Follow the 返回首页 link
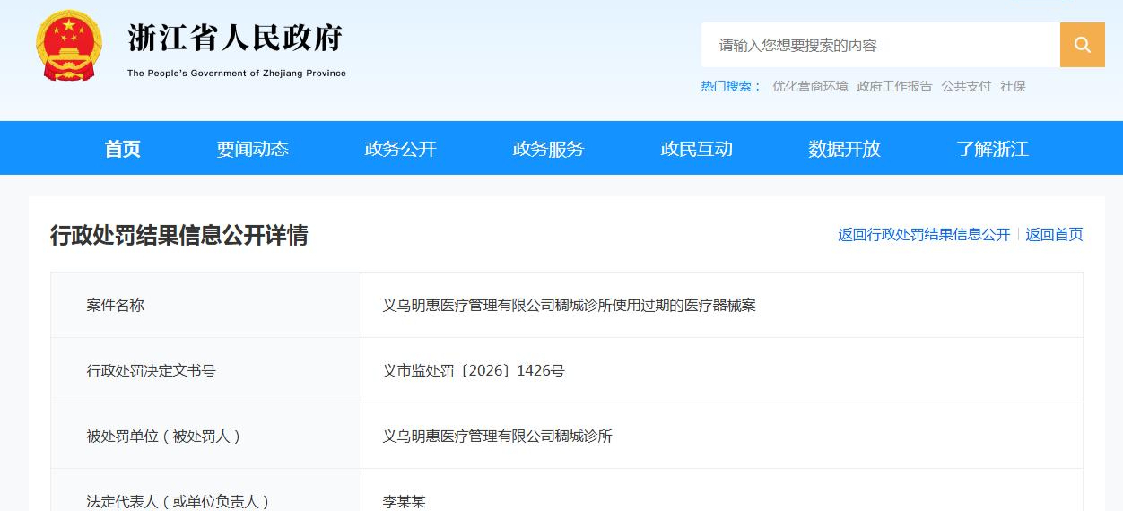 point(1054,235)
